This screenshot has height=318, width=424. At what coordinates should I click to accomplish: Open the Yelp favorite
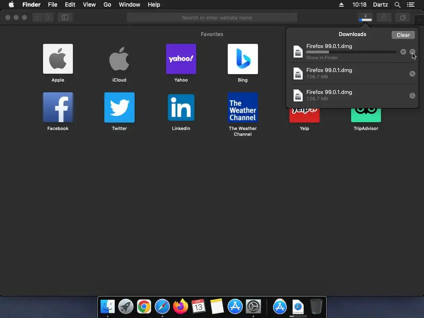pyautogui.click(x=304, y=116)
